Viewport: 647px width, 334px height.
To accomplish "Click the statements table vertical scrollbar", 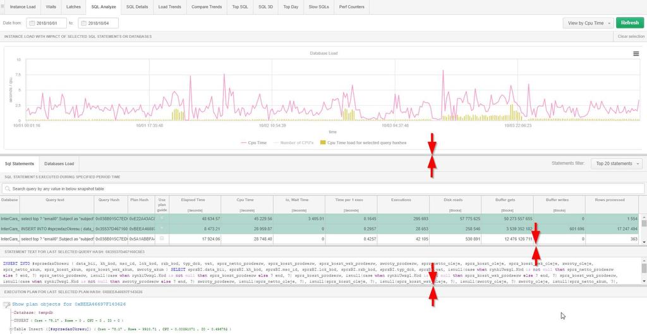I will click(643, 228).
